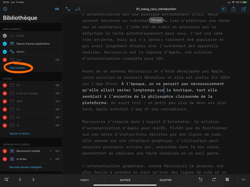Open search magnifier in keyboard bar
Screen dimensions: 250x187
pyautogui.click(x=6, y=180)
